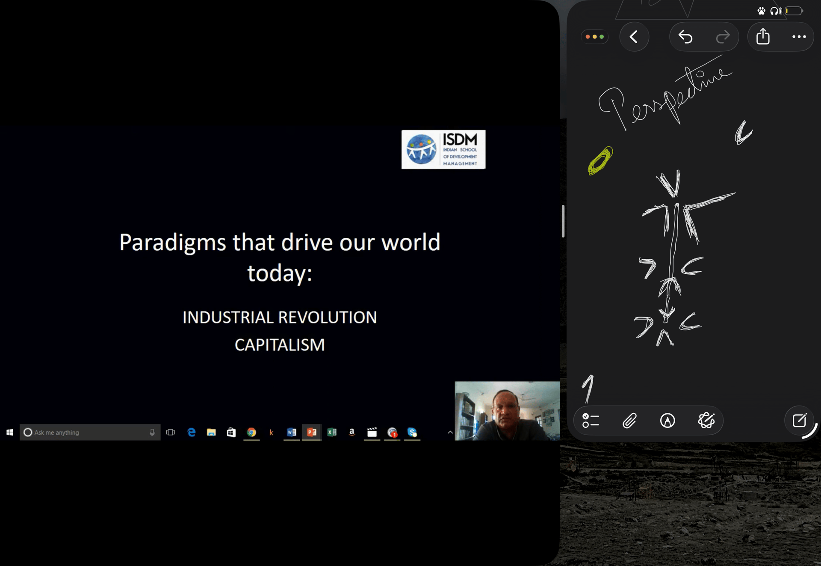Open the share sheet icon

point(763,37)
